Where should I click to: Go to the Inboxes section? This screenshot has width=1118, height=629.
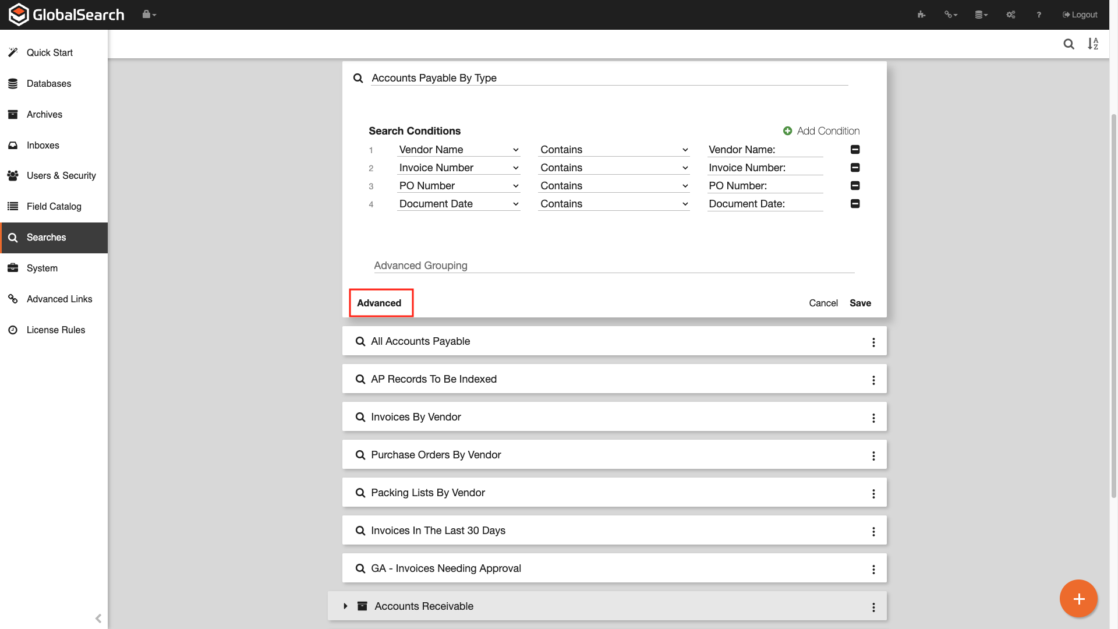coord(43,145)
